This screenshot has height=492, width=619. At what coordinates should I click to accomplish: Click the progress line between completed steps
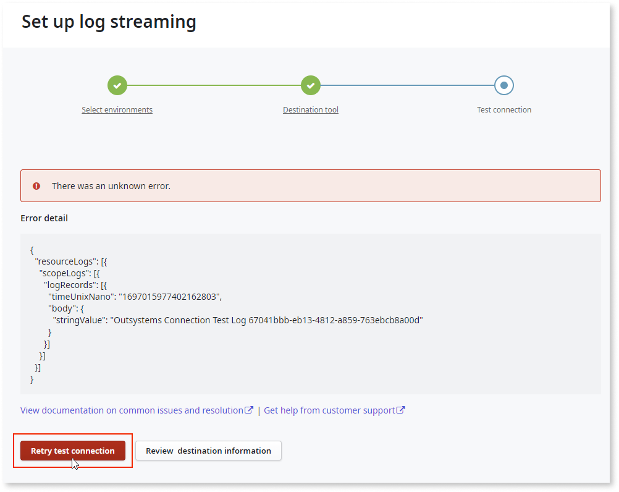(x=213, y=85)
